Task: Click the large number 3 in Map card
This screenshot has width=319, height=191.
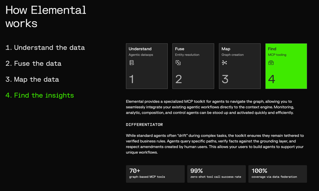Action: click(225, 79)
